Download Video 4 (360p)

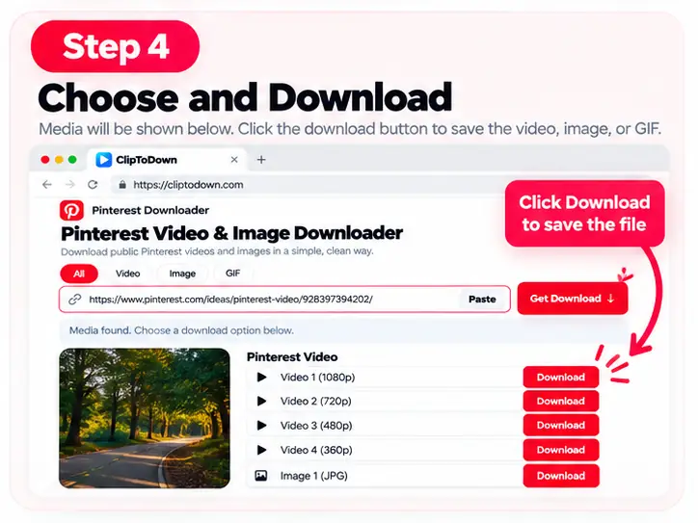561,450
